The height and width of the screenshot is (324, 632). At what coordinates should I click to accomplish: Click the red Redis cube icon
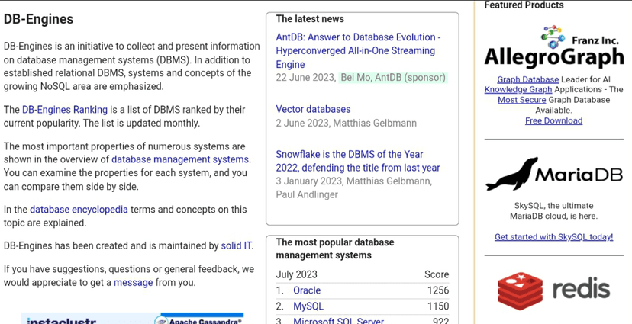pos(520,290)
